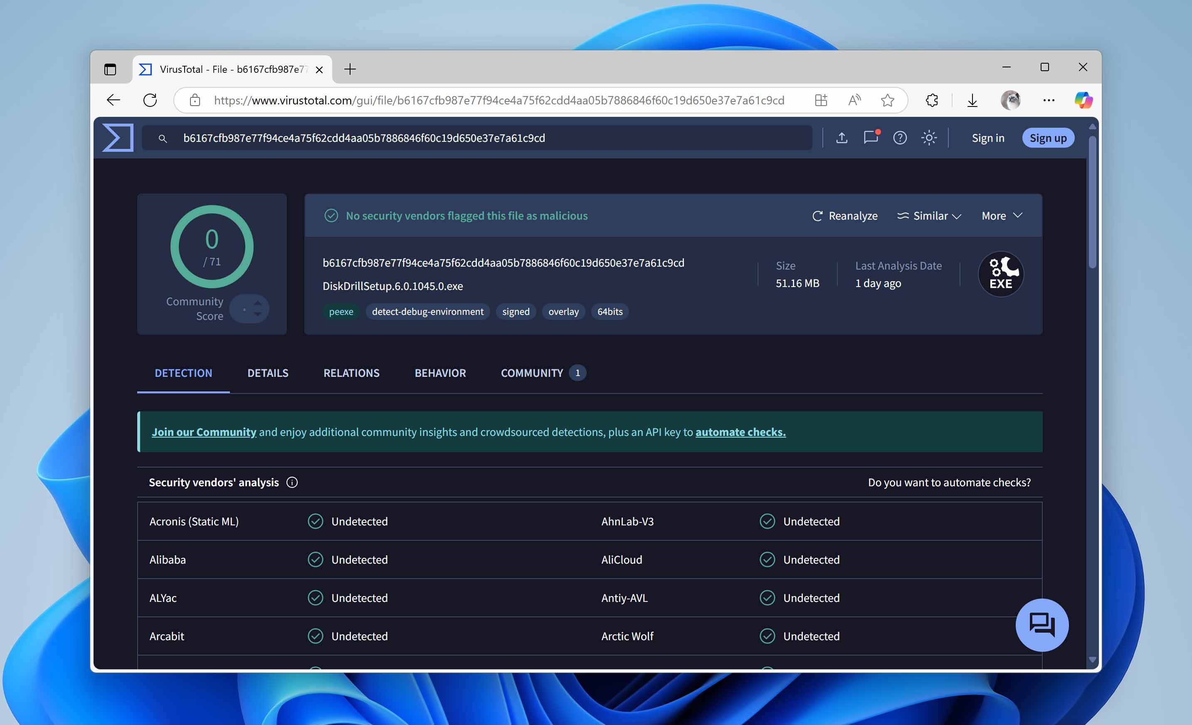Click the signed tag
Screen dimensions: 1192x725
tap(516, 312)
